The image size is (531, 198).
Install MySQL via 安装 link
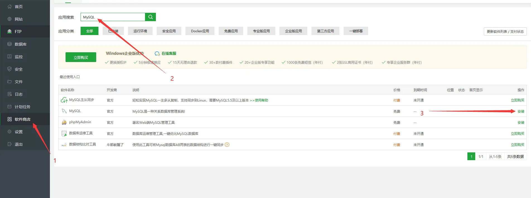click(521, 111)
